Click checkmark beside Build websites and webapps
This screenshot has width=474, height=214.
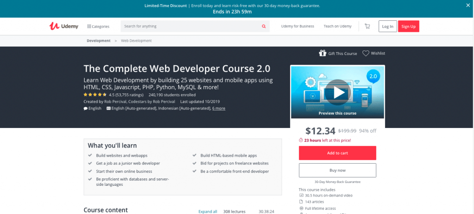pos(90,155)
